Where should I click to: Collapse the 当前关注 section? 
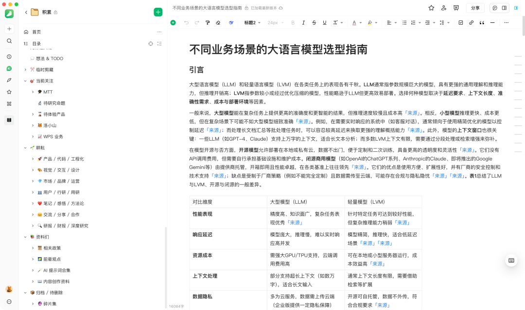[26, 81]
